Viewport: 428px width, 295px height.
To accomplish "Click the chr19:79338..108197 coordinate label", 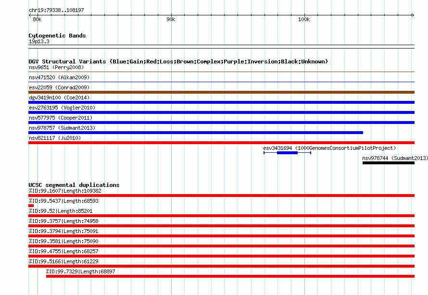I will (x=56, y=11).
